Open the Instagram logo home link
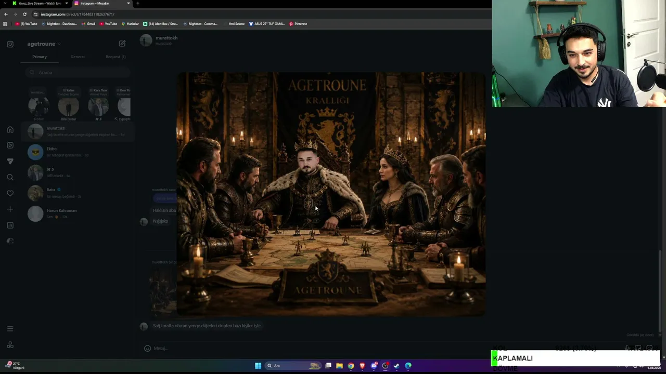 tap(10, 44)
